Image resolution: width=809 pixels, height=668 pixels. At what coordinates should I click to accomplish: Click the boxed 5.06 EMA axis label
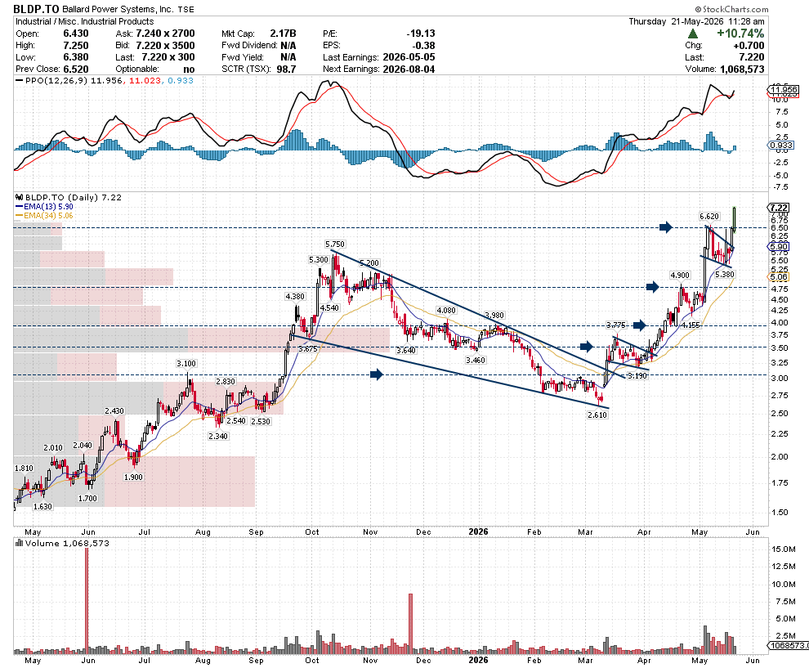tap(778, 276)
